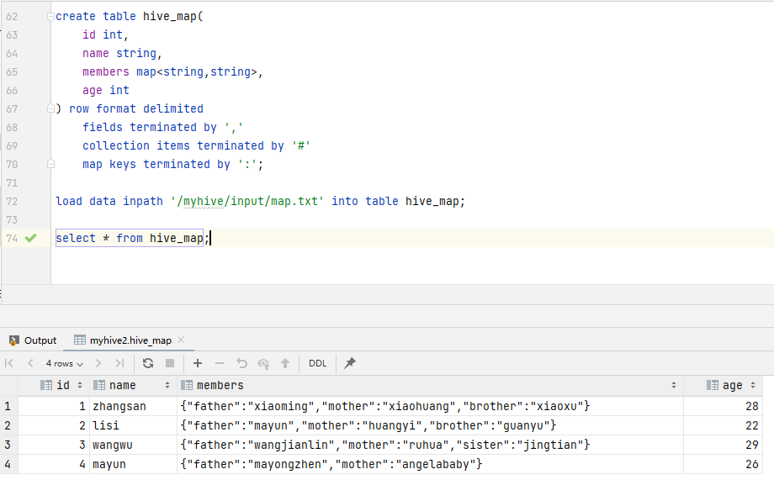Click the Output tab icon

tap(13, 340)
